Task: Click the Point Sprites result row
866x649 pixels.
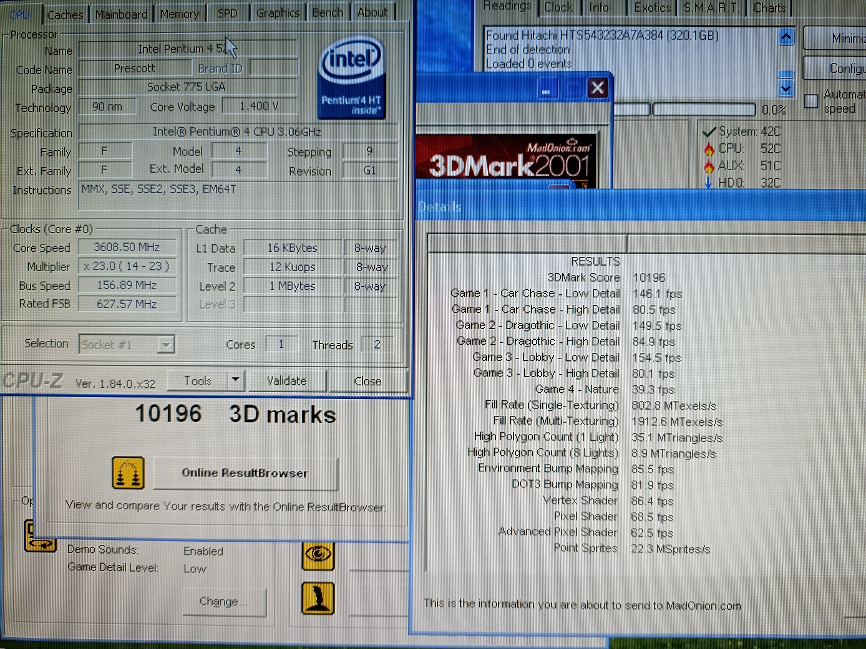Action: (632, 549)
